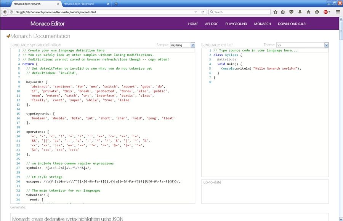Switch to Monaco Editor Playground tab
The image size is (343, 221).
pyautogui.click(x=87, y=4)
